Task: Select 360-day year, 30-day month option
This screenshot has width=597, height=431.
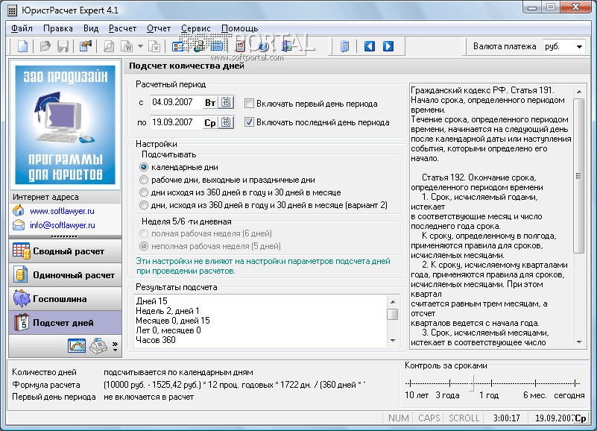Action: coord(144,192)
